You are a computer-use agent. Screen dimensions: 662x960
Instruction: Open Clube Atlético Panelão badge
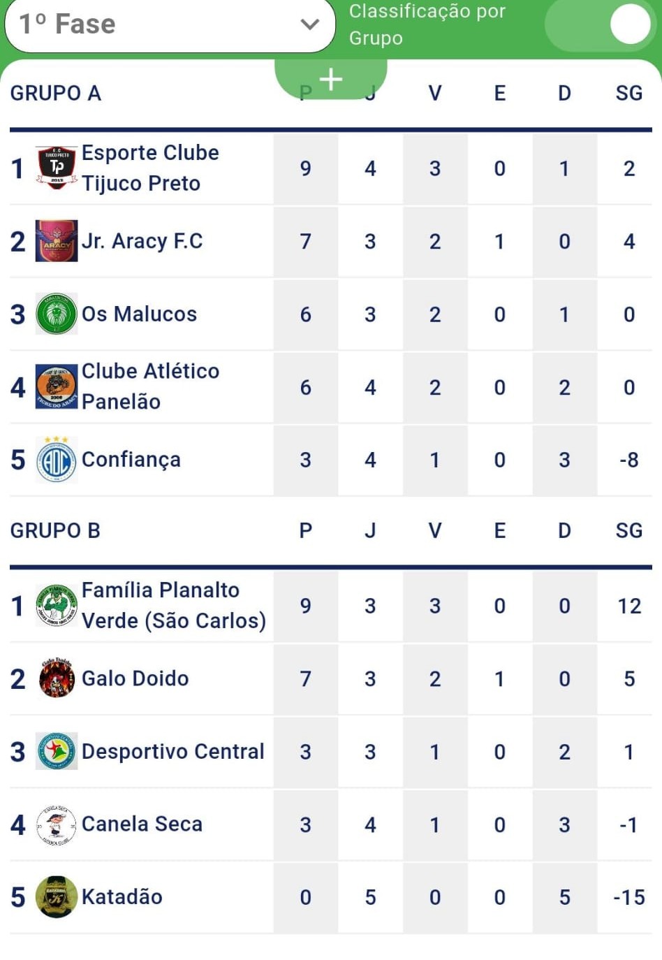point(57,386)
